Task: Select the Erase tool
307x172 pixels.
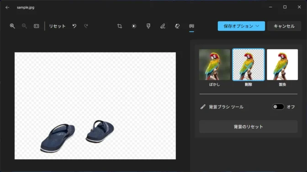Action: point(177,26)
